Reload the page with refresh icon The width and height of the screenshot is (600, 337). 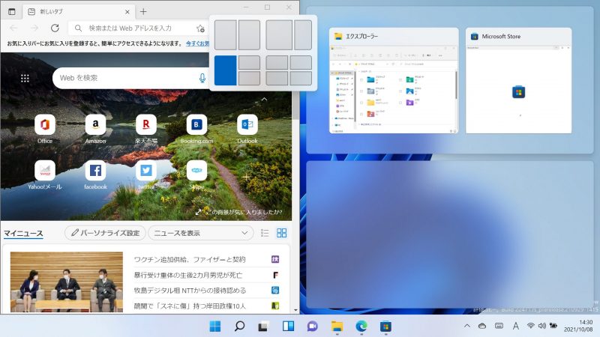(55, 28)
